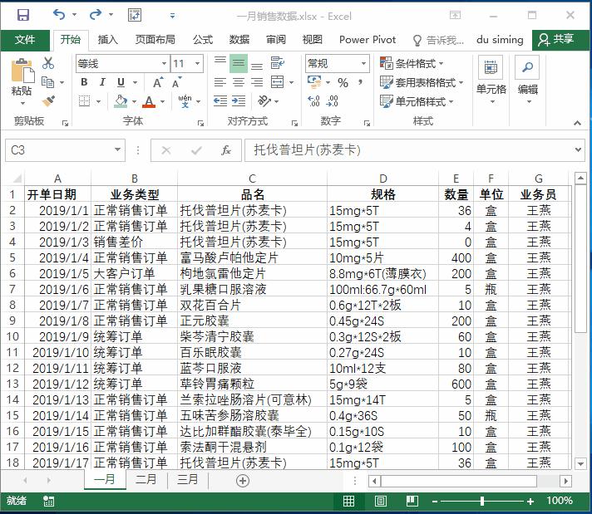Switch to the 页面布局 tab
Viewport: 592px width, 514px height.
click(x=155, y=40)
